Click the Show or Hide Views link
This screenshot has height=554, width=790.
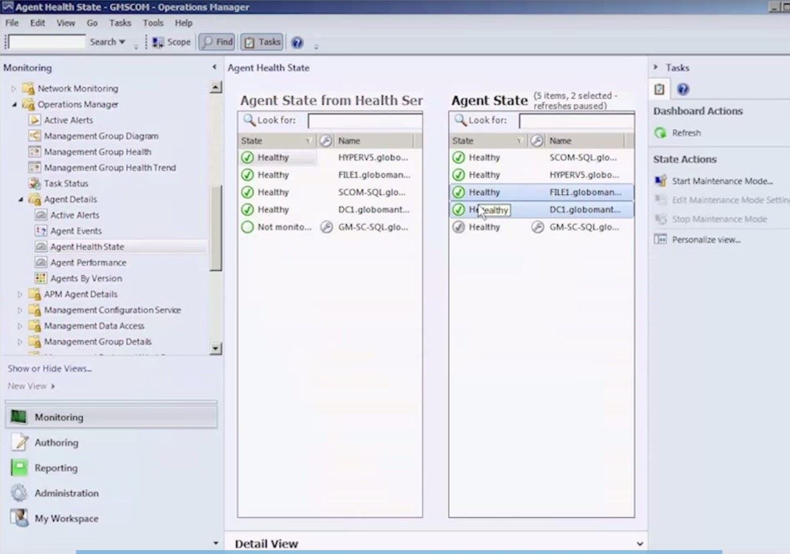click(49, 369)
